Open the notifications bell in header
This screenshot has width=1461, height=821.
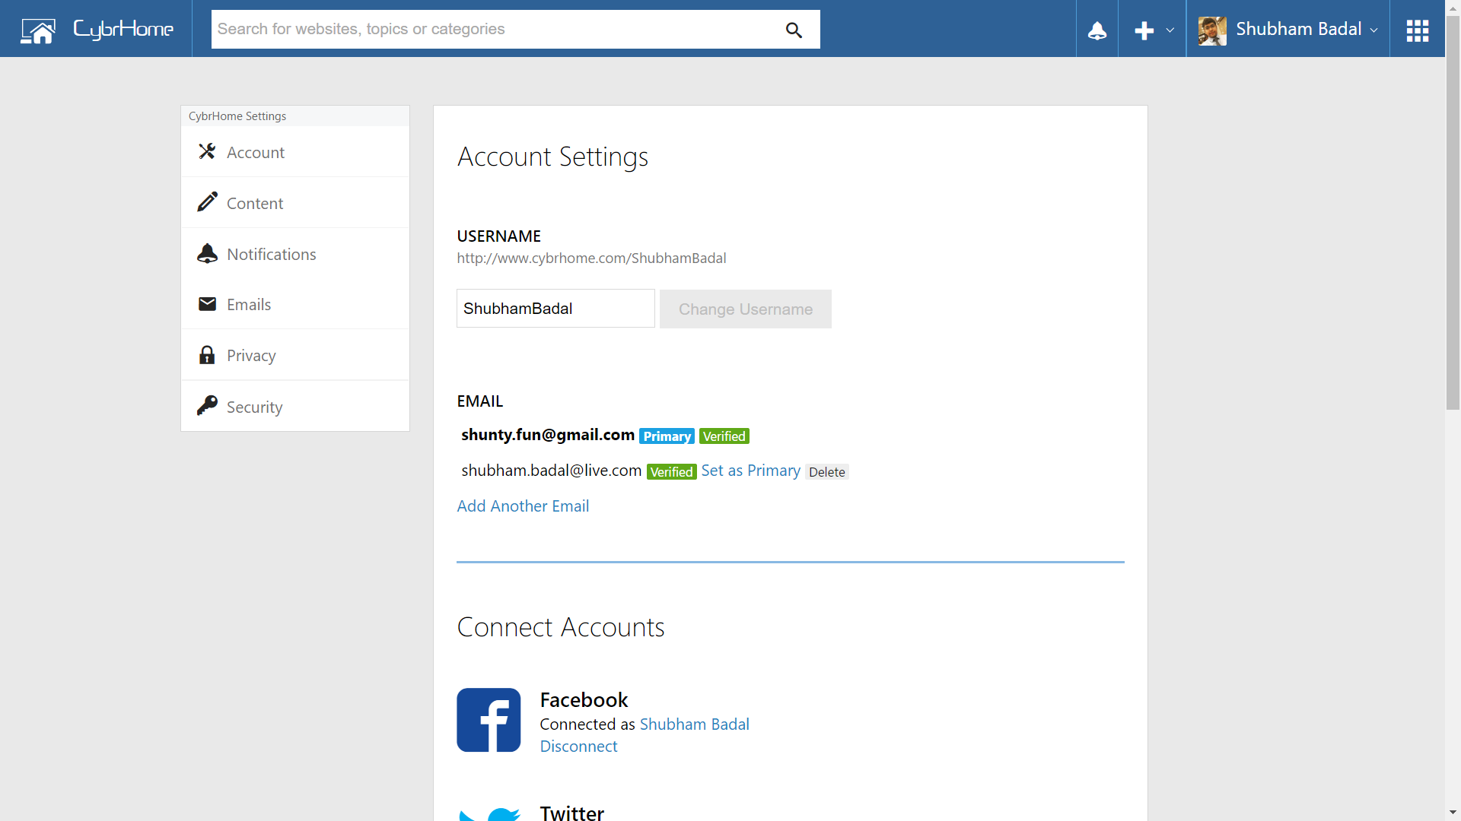tap(1097, 30)
